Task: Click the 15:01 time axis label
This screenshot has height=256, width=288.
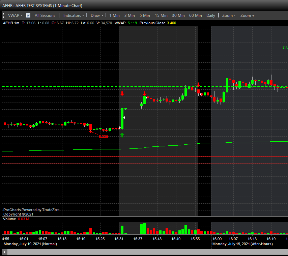Action: click(24, 239)
